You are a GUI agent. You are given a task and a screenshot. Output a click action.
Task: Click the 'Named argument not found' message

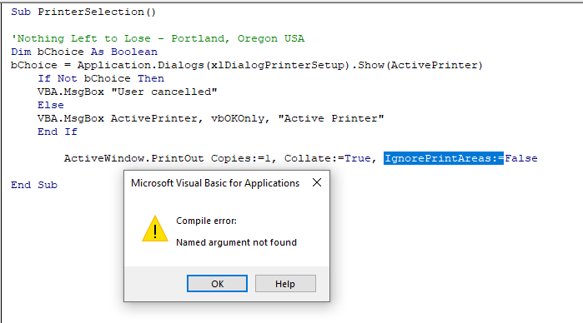pyautogui.click(x=237, y=242)
